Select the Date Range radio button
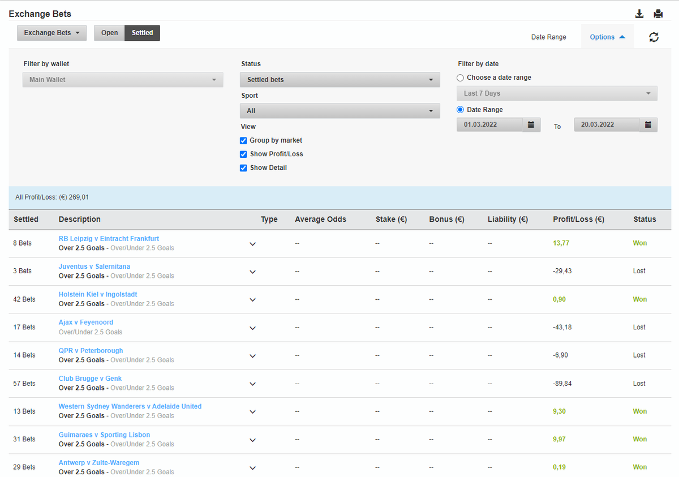 point(460,110)
